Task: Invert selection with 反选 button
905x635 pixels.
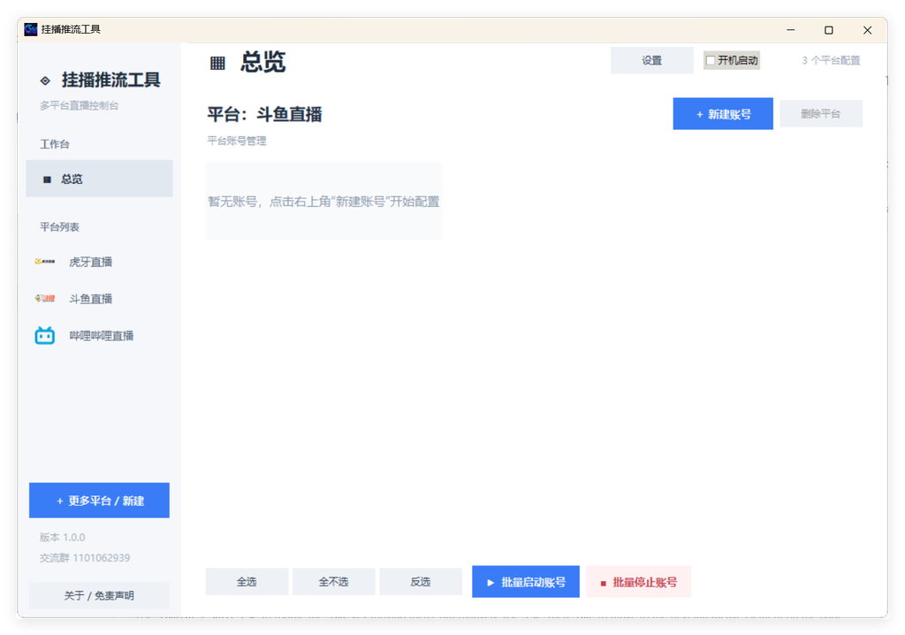Action: point(421,581)
